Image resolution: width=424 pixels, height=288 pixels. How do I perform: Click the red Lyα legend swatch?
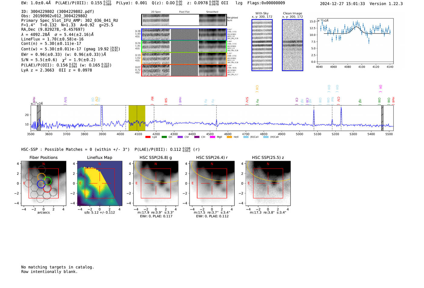click(148, 137)
